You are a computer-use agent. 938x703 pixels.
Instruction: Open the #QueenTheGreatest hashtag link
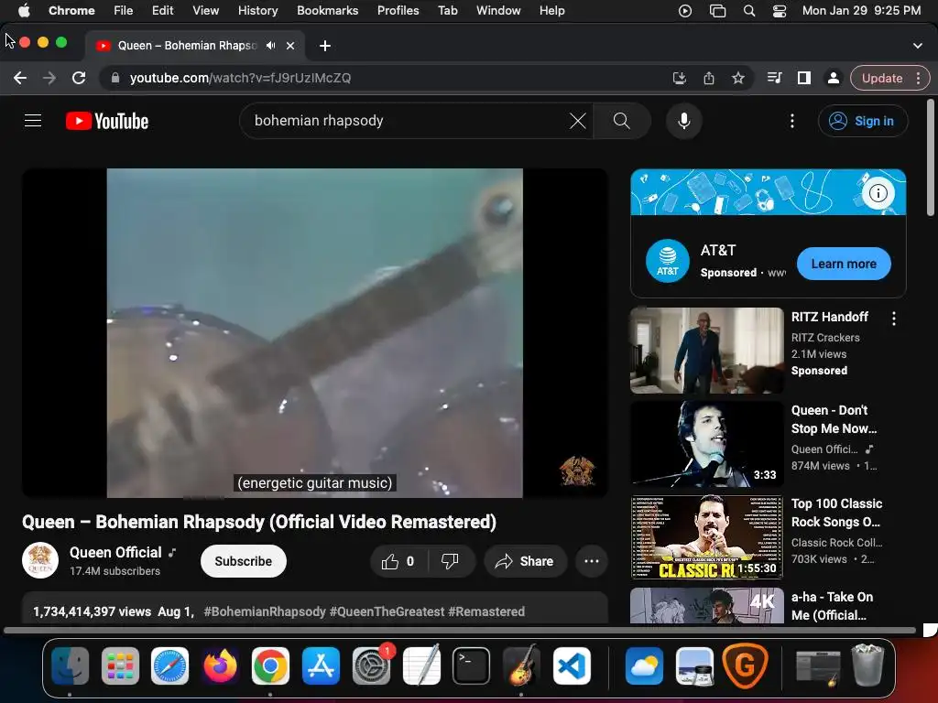pos(387,611)
